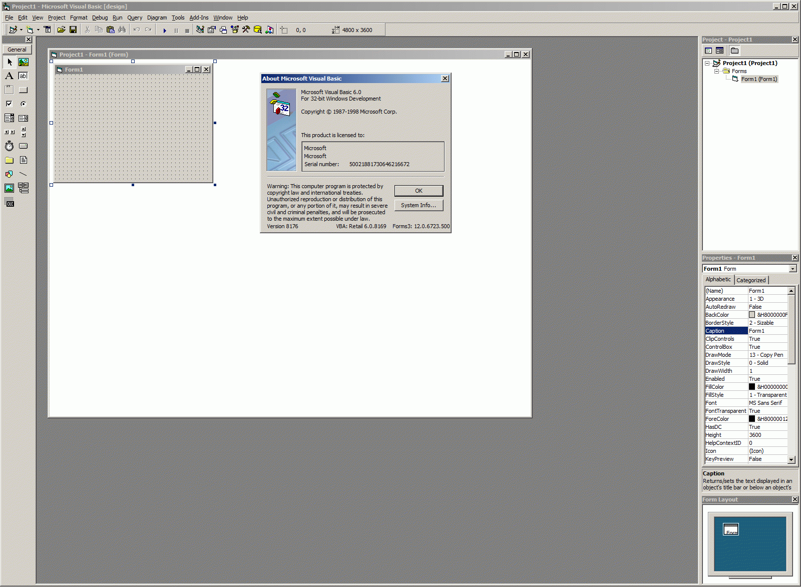
Task: Open the Menu Editor from the toolbar
Action: [x=48, y=30]
